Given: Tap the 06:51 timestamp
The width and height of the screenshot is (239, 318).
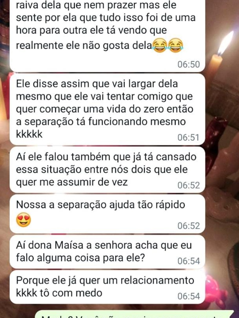Looking at the screenshot, I should point(188,138).
